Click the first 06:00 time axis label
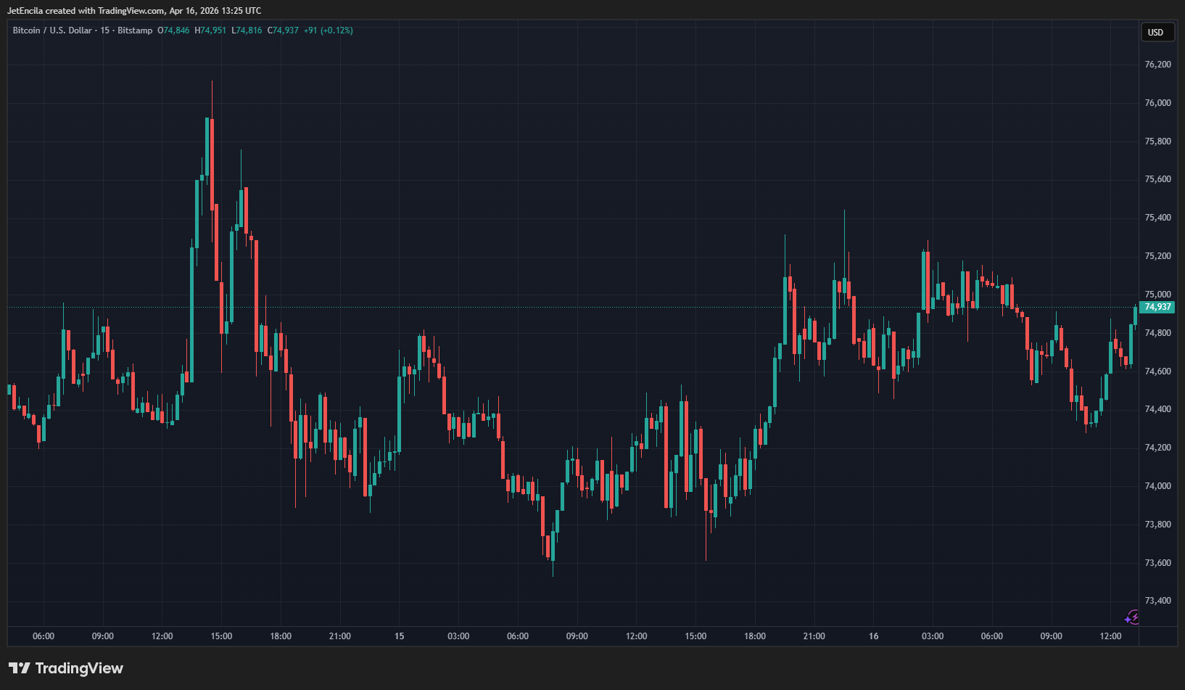Image resolution: width=1185 pixels, height=690 pixels. [44, 636]
